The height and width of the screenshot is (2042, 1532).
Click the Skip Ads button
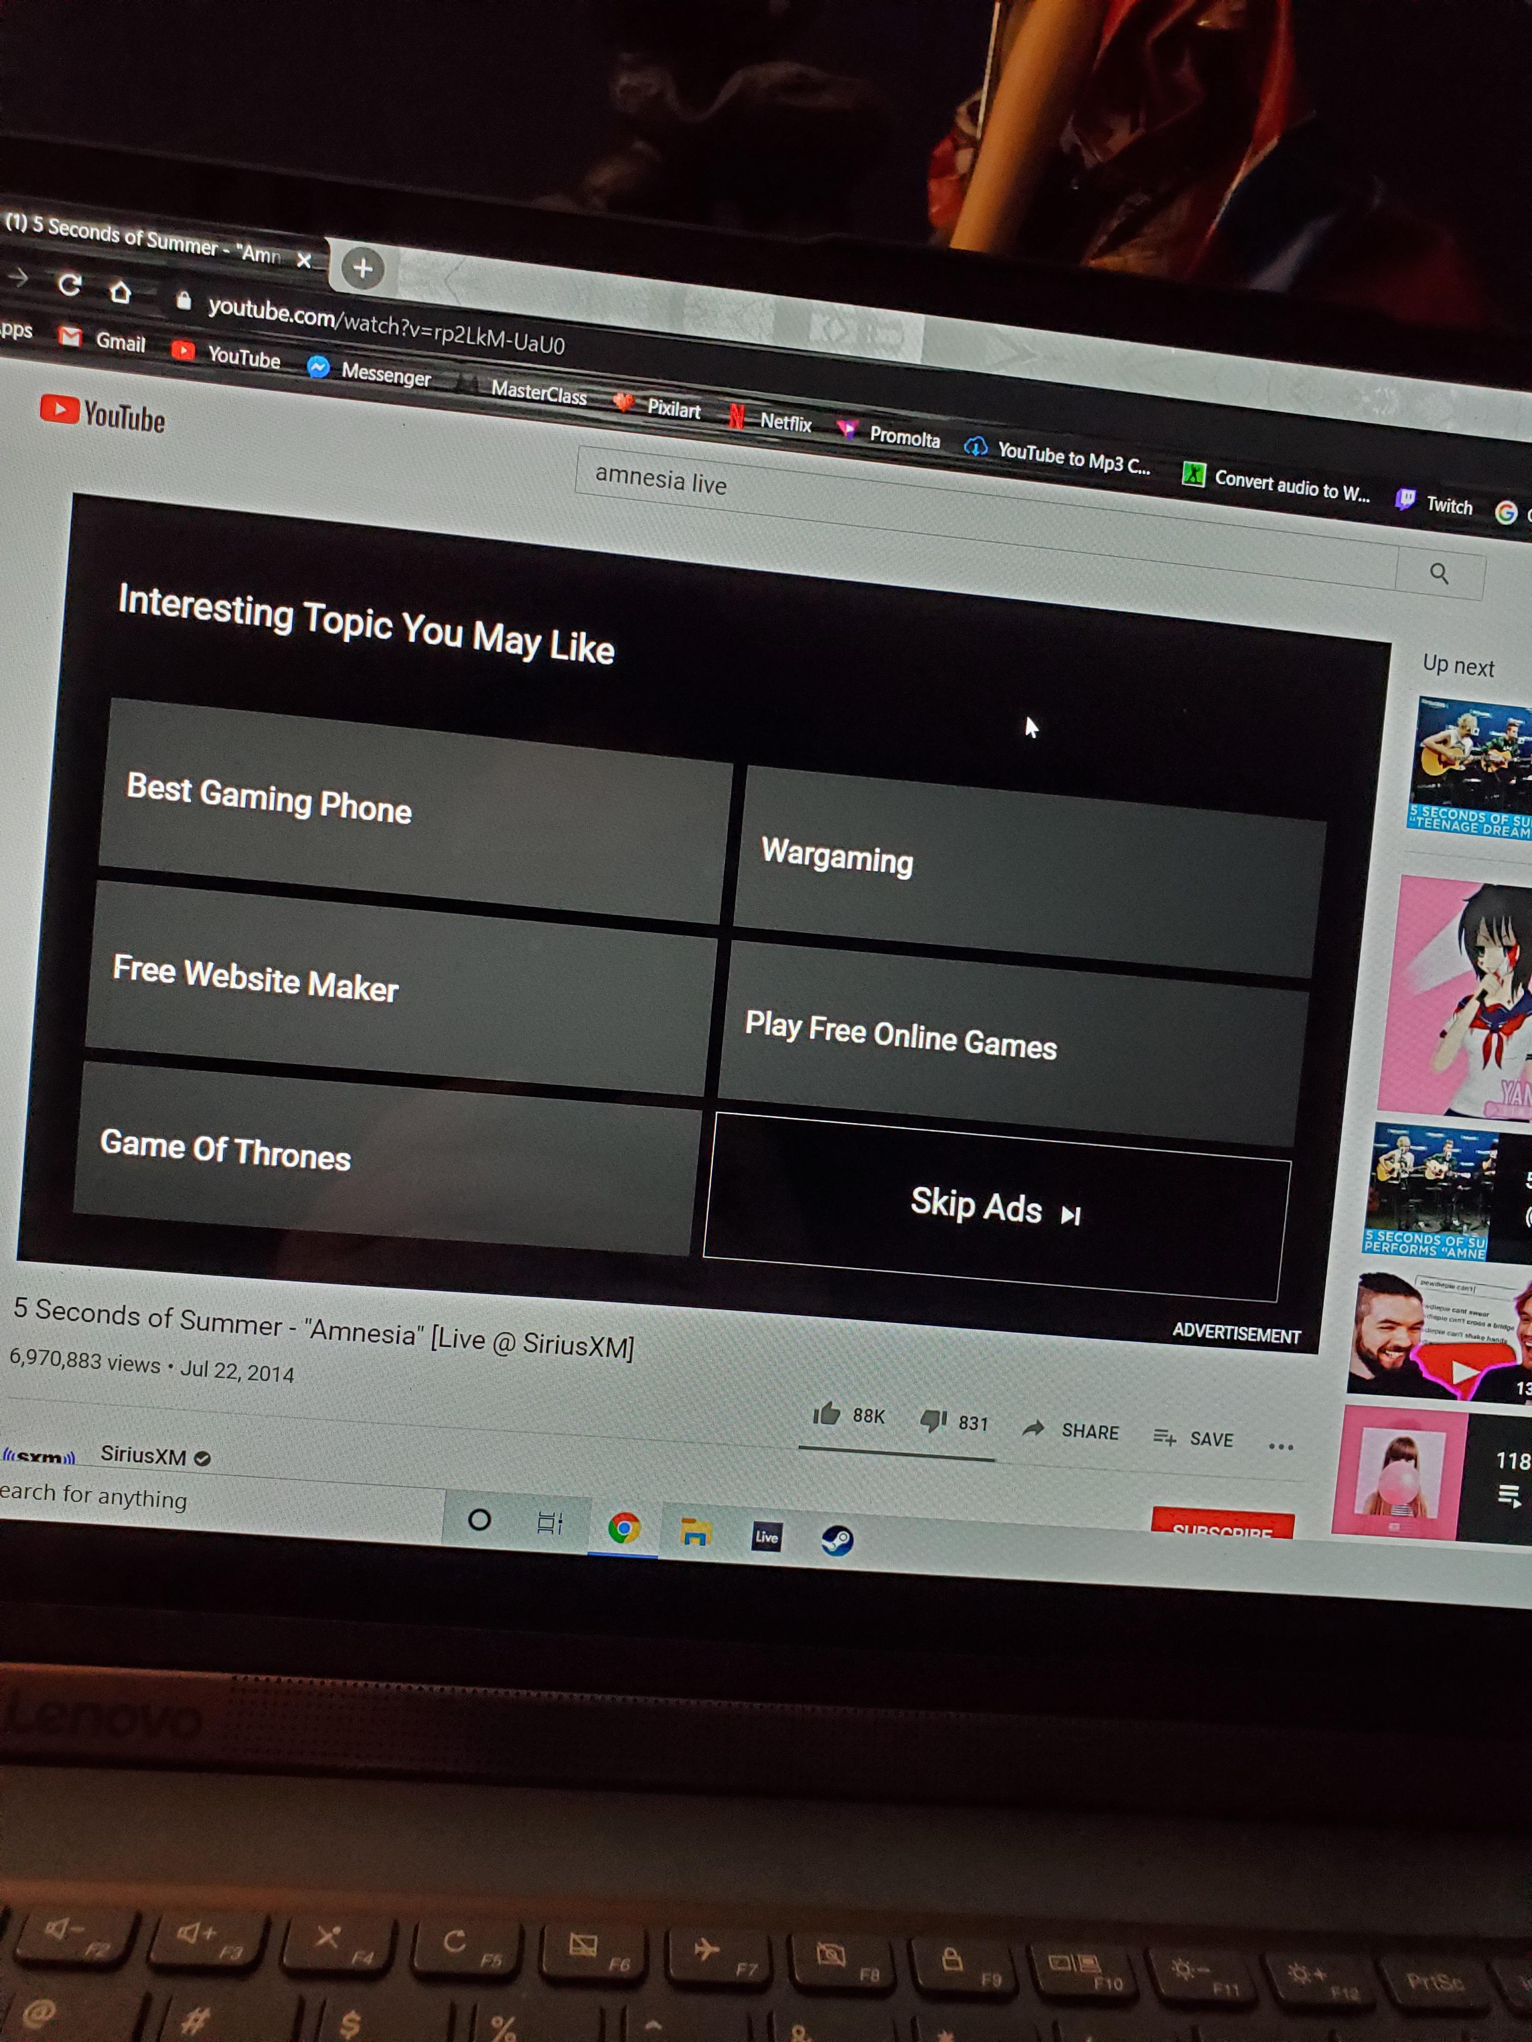click(998, 1206)
